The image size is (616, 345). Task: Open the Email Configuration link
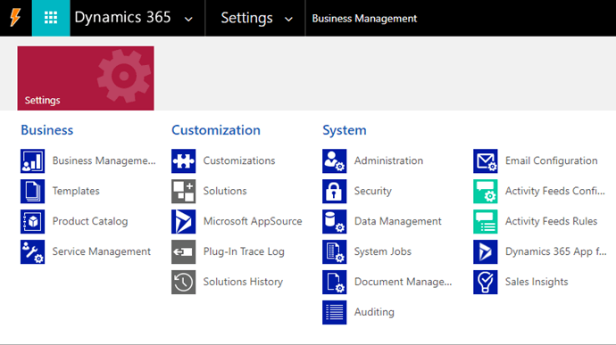coord(551,160)
